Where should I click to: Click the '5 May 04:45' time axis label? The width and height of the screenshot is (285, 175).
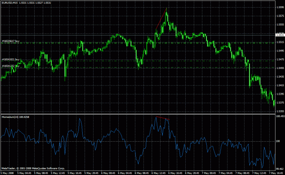click(x=24, y=173)
